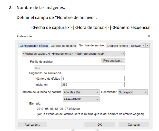159x131 pixels.
Task: Click the Preferencias dialog title bar
Action: (x=77, y=36)
